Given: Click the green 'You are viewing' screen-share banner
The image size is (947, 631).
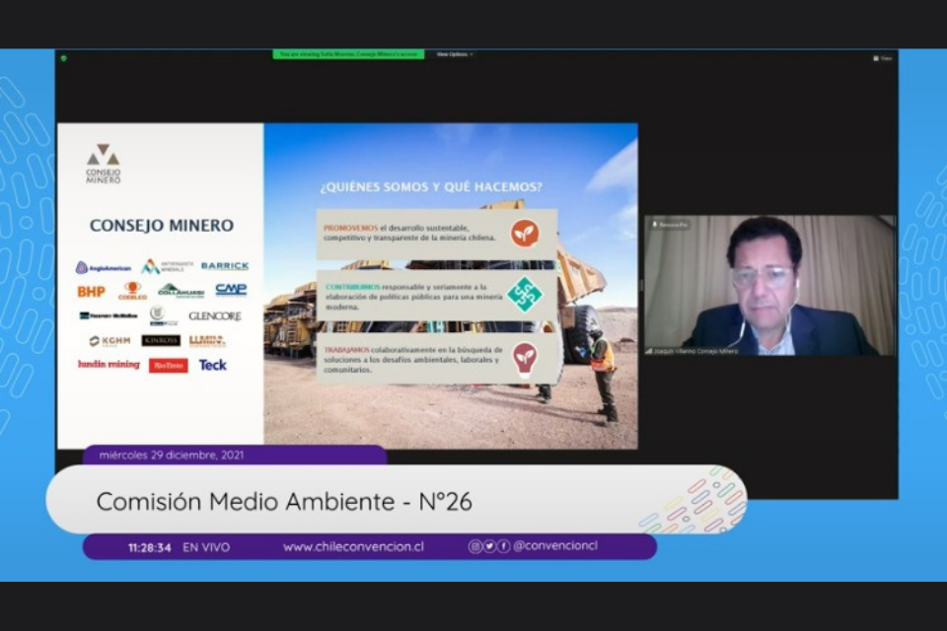Looking at the screenshot, I should (348, 54).
